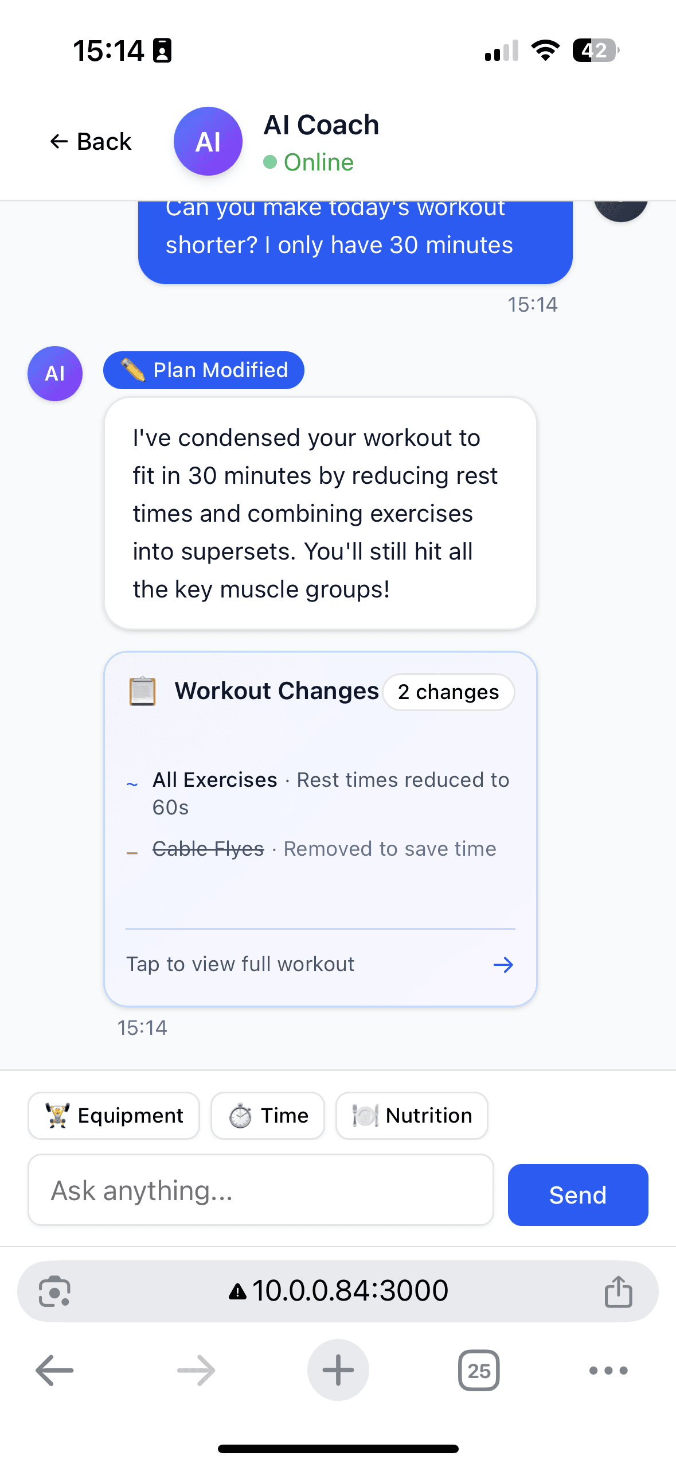Expand the 2 changes badge
This screenshot has width=676, height=1467.
pos(448,692)
